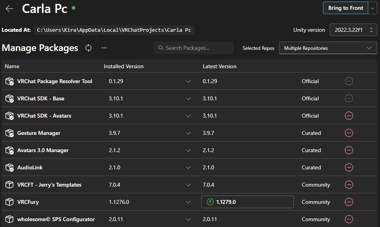The image size is (380, 227).
Task: Click the VRChat SDK - Base package icon
Action: 10,98
